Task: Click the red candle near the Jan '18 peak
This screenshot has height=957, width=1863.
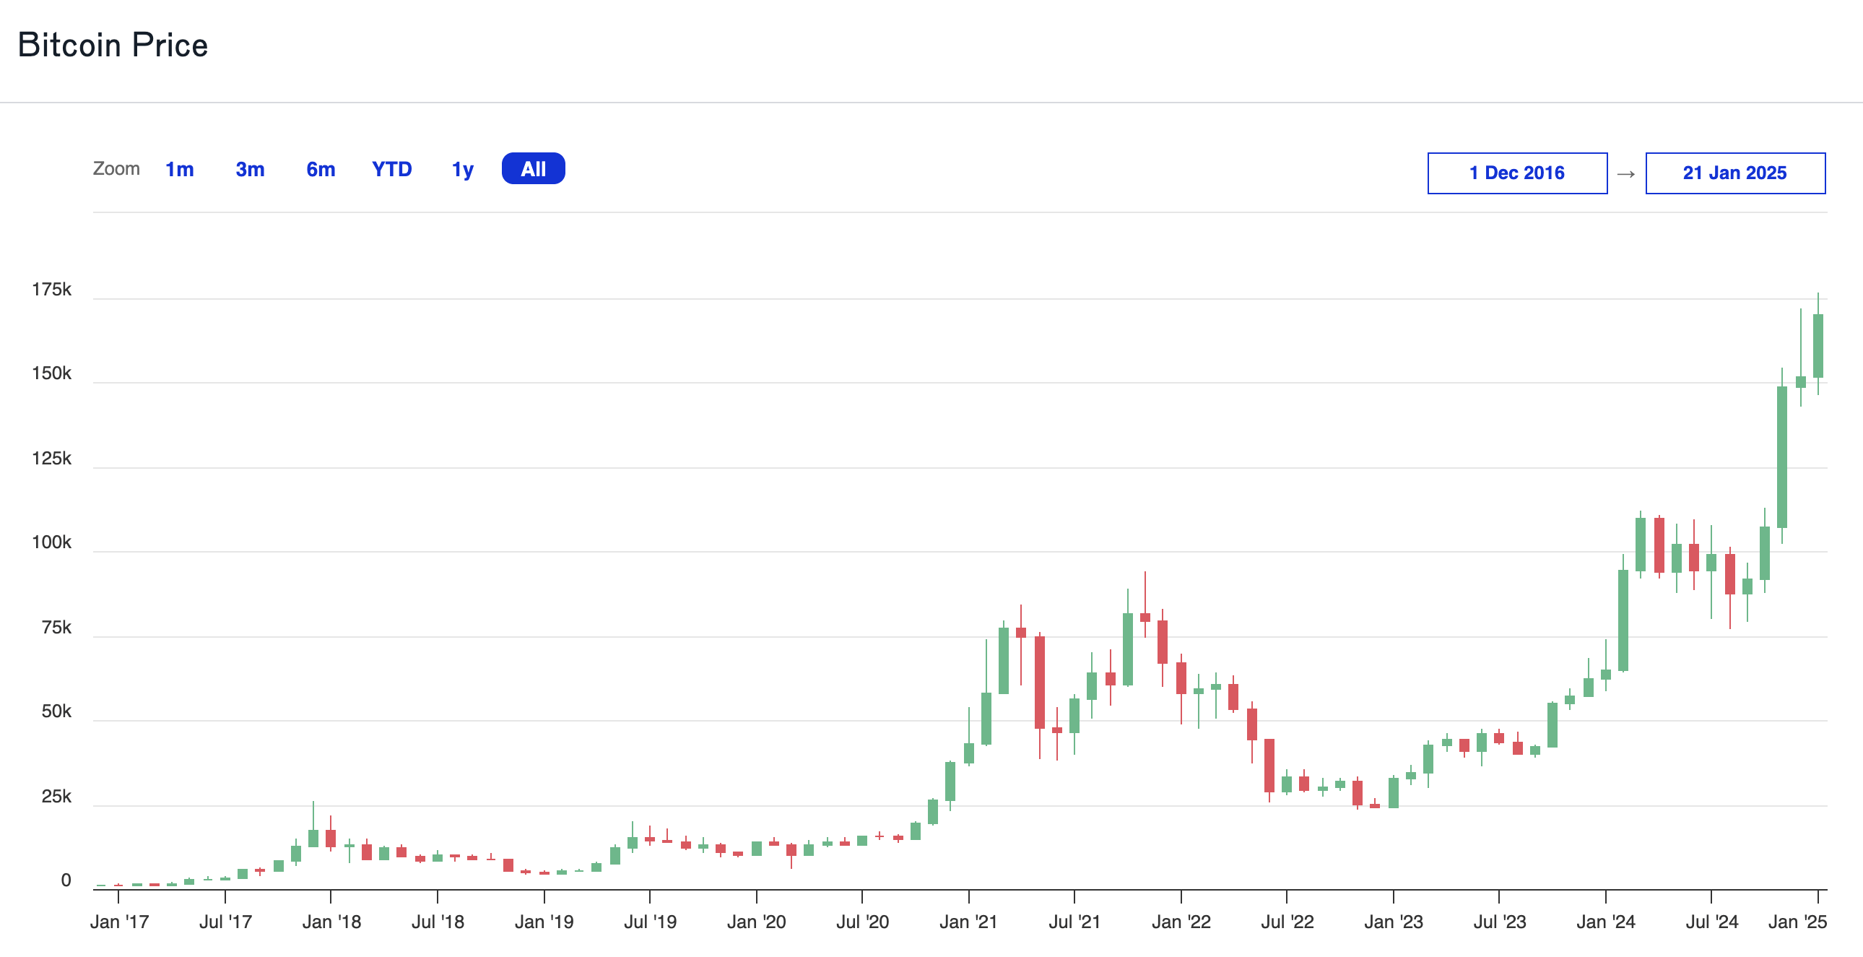Action: coord(331,839)
